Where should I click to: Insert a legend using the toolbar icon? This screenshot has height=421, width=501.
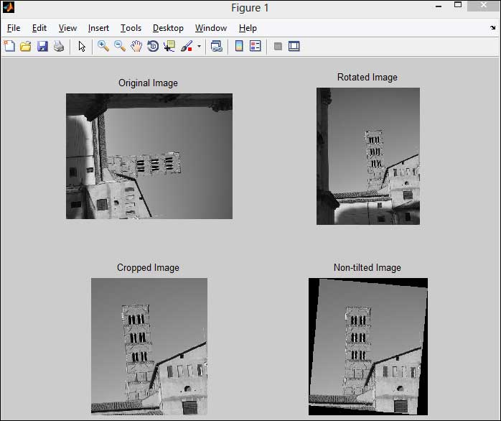point(256,46)
